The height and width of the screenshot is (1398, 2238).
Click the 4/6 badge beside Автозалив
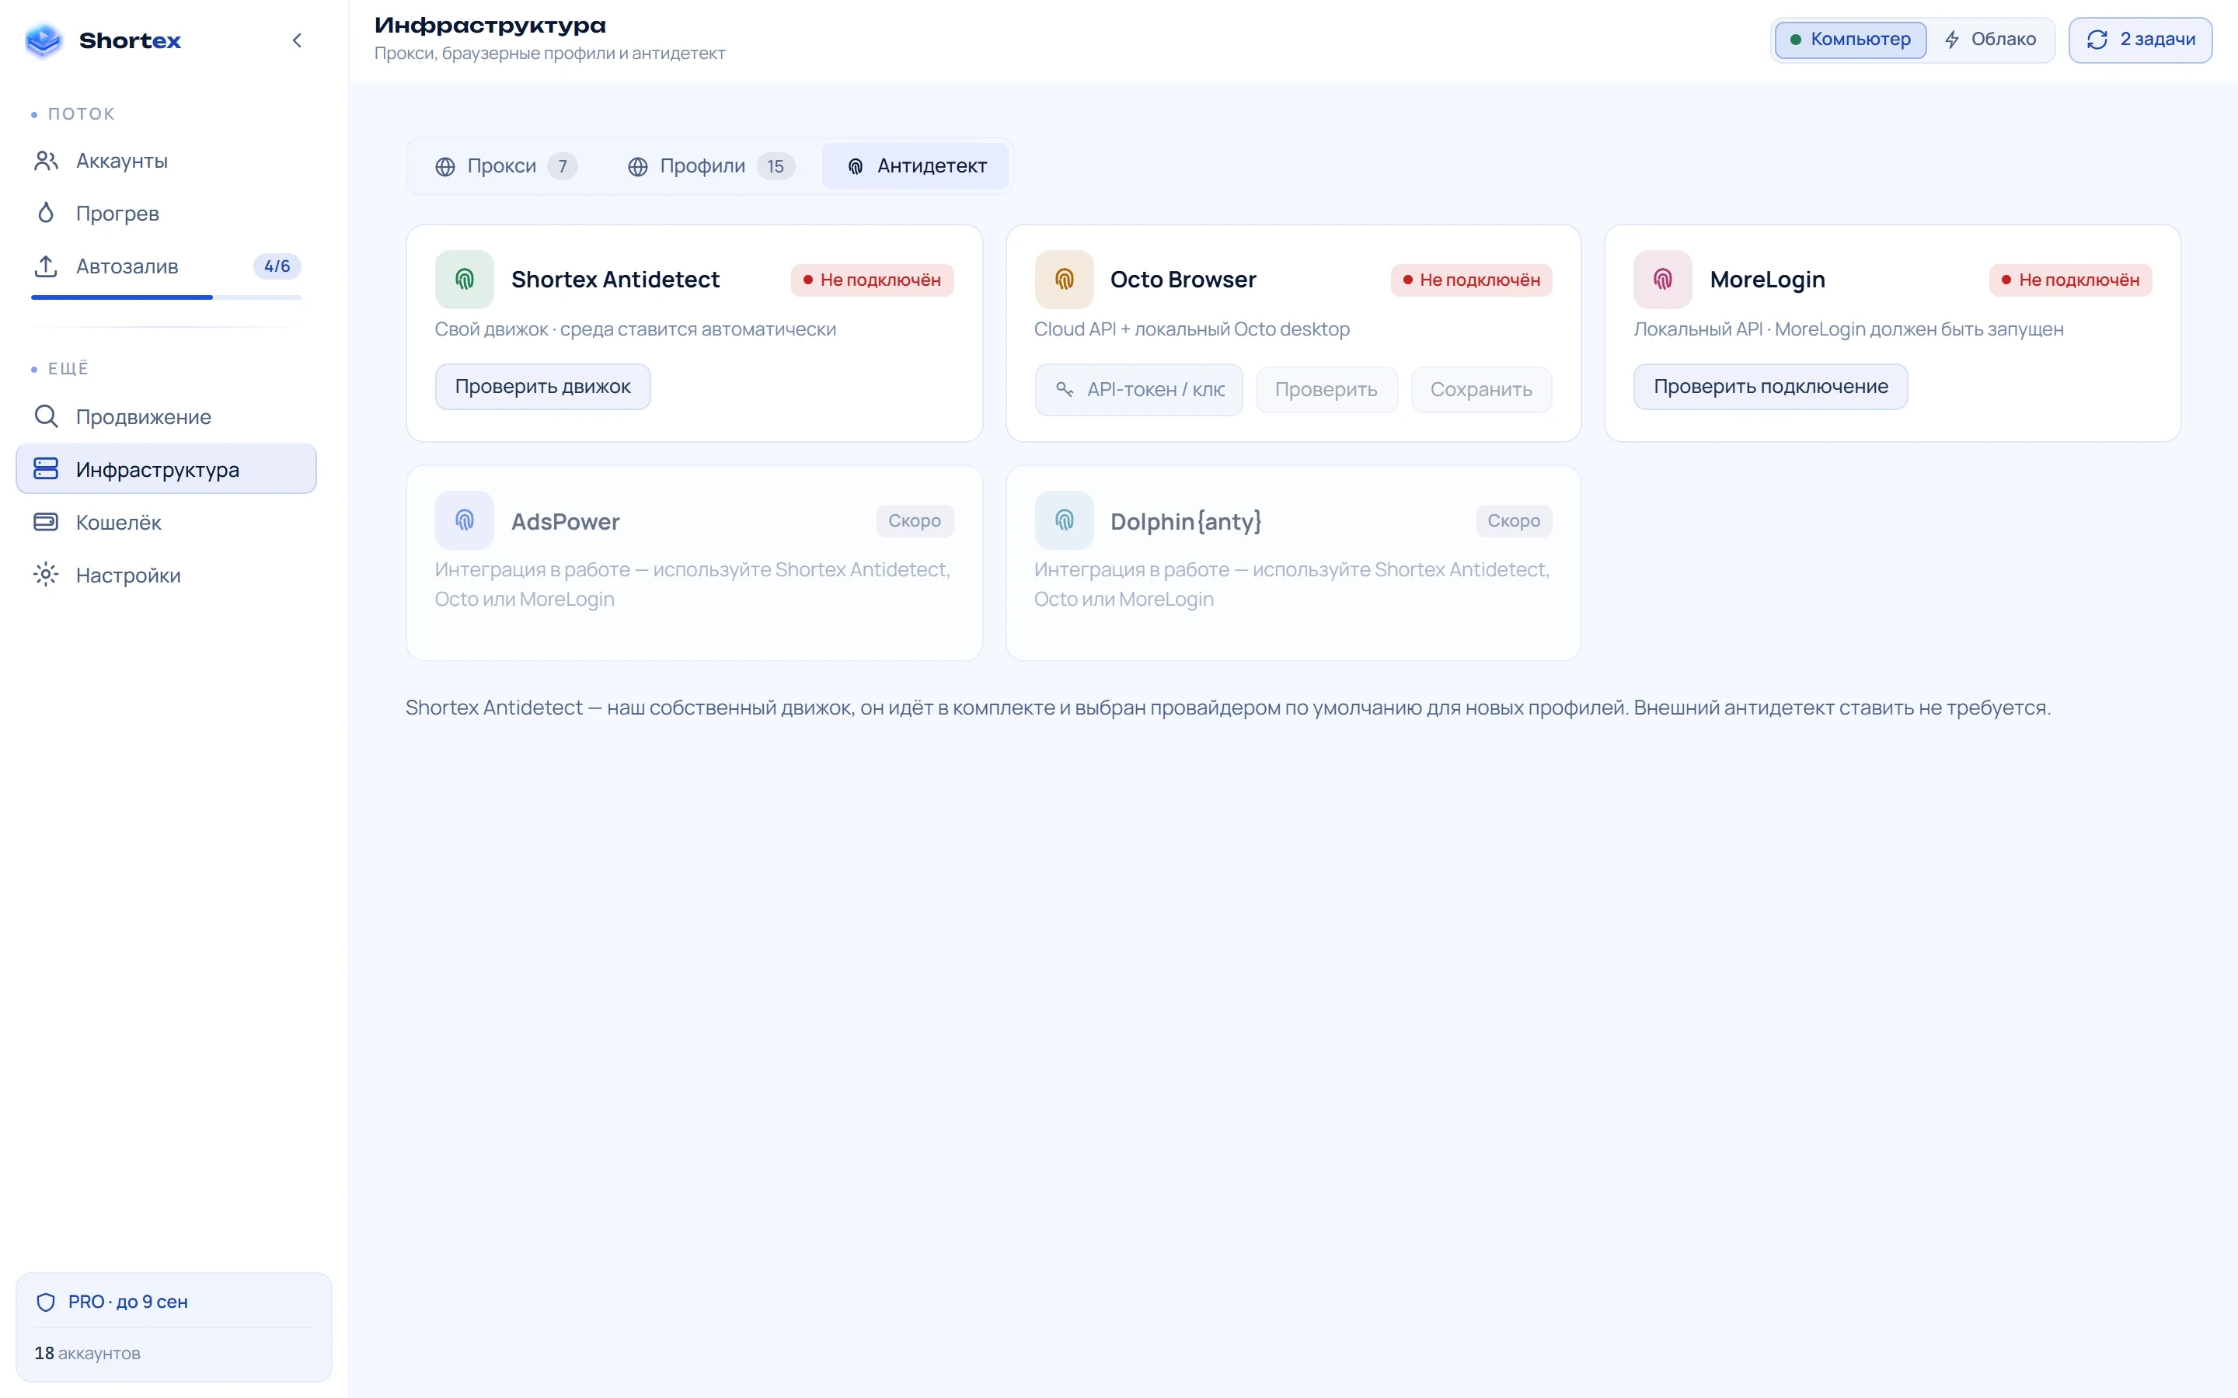277,266
